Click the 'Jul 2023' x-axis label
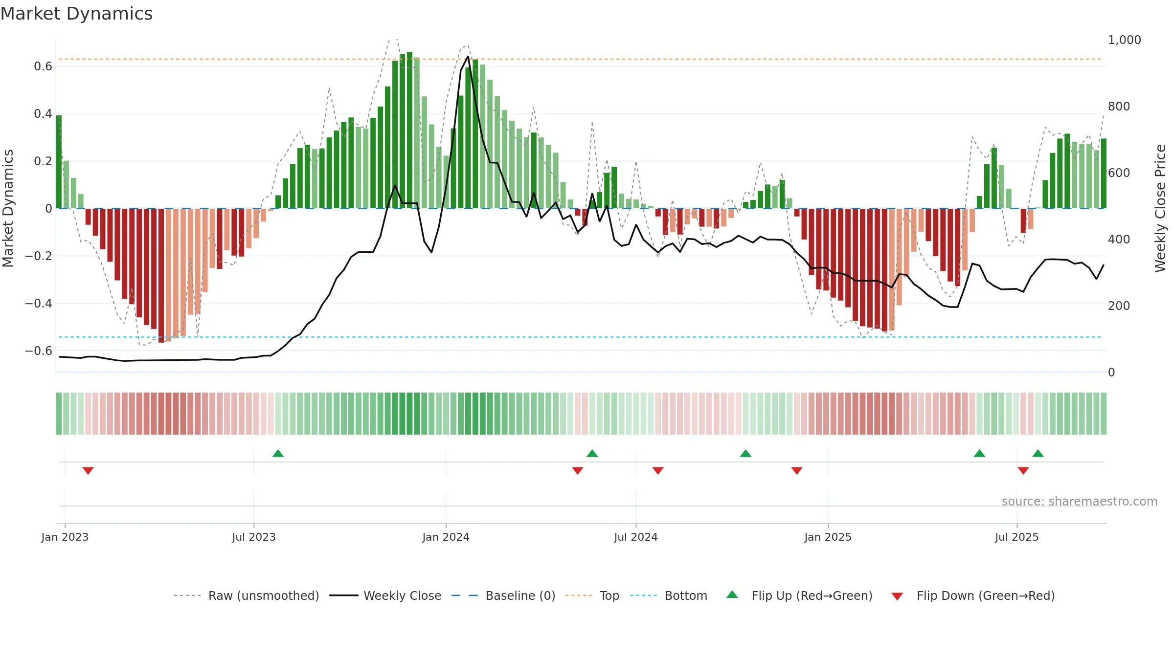1174x660 pixels. (x=254, y=537)
